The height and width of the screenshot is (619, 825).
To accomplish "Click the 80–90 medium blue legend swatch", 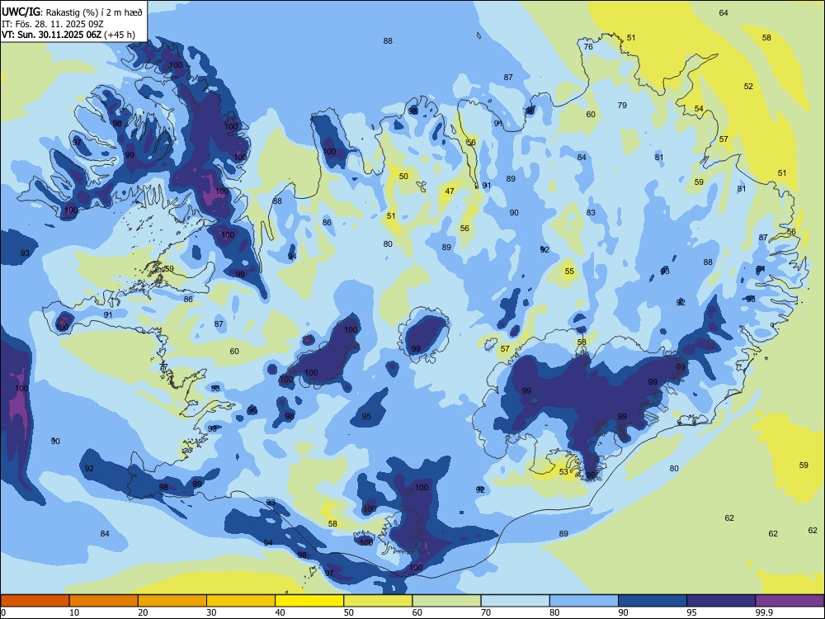I will [584, 601].
